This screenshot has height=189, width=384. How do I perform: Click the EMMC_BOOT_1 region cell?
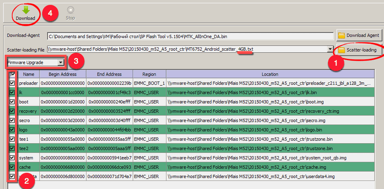(149, 83)
